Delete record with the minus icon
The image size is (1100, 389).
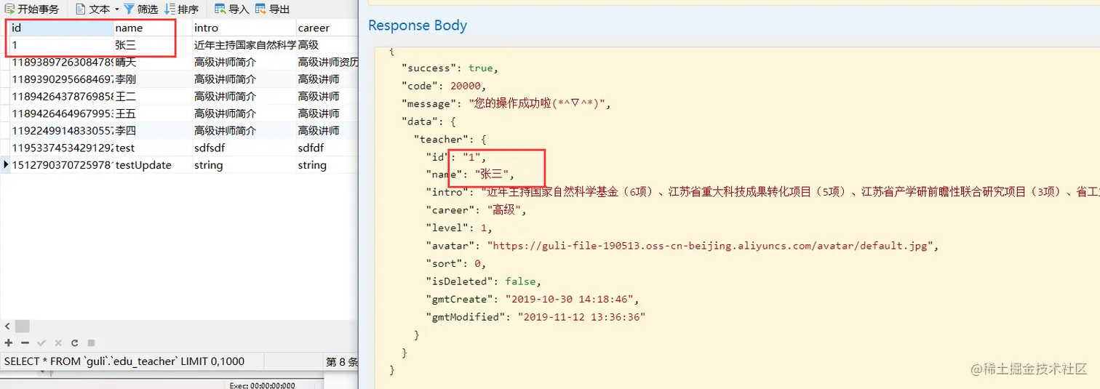pyautogui.click(x=25, y=342)
